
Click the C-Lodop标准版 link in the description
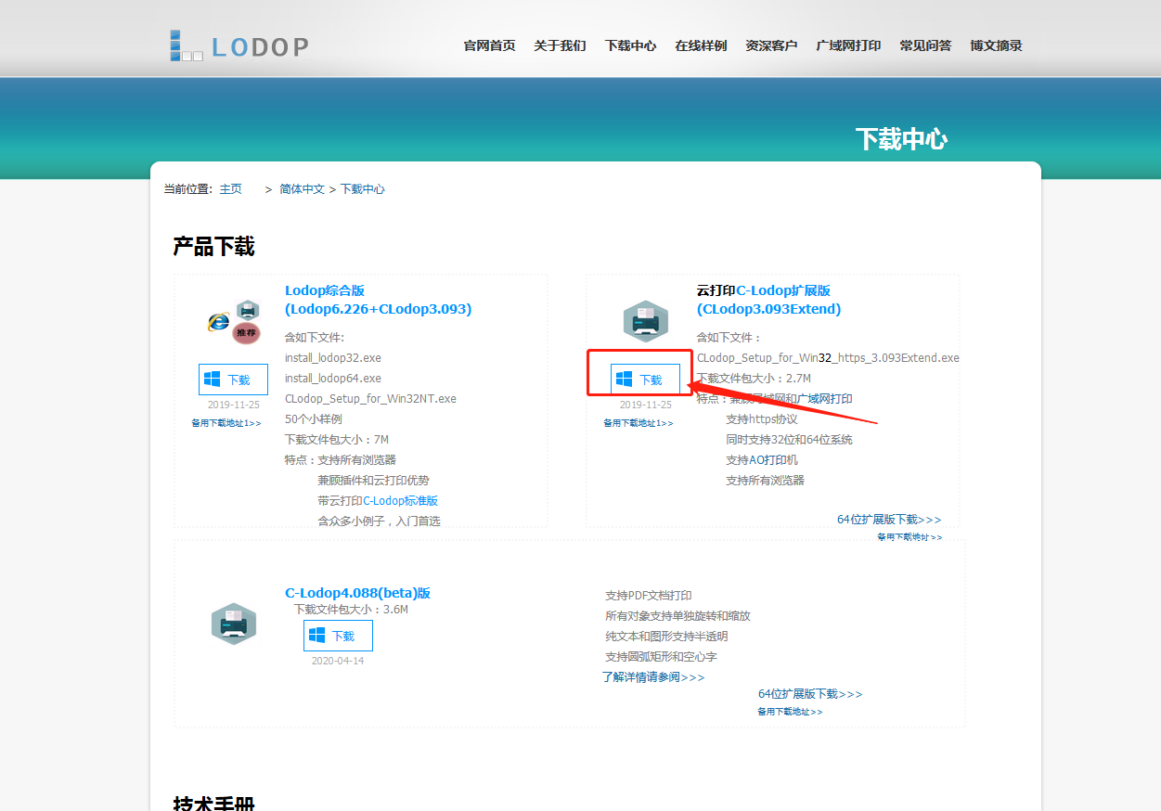pos(399,500)
